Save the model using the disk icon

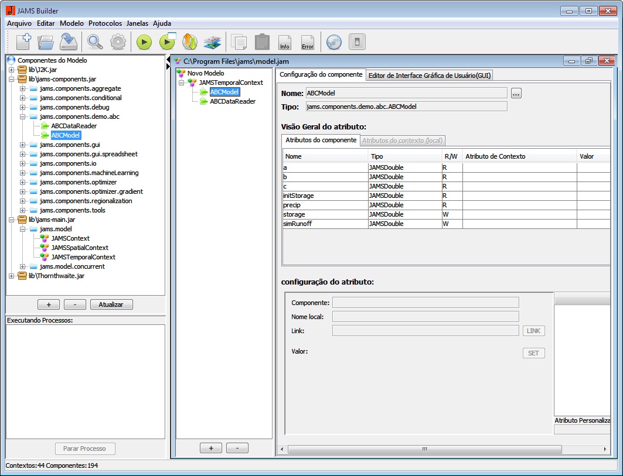69,42
